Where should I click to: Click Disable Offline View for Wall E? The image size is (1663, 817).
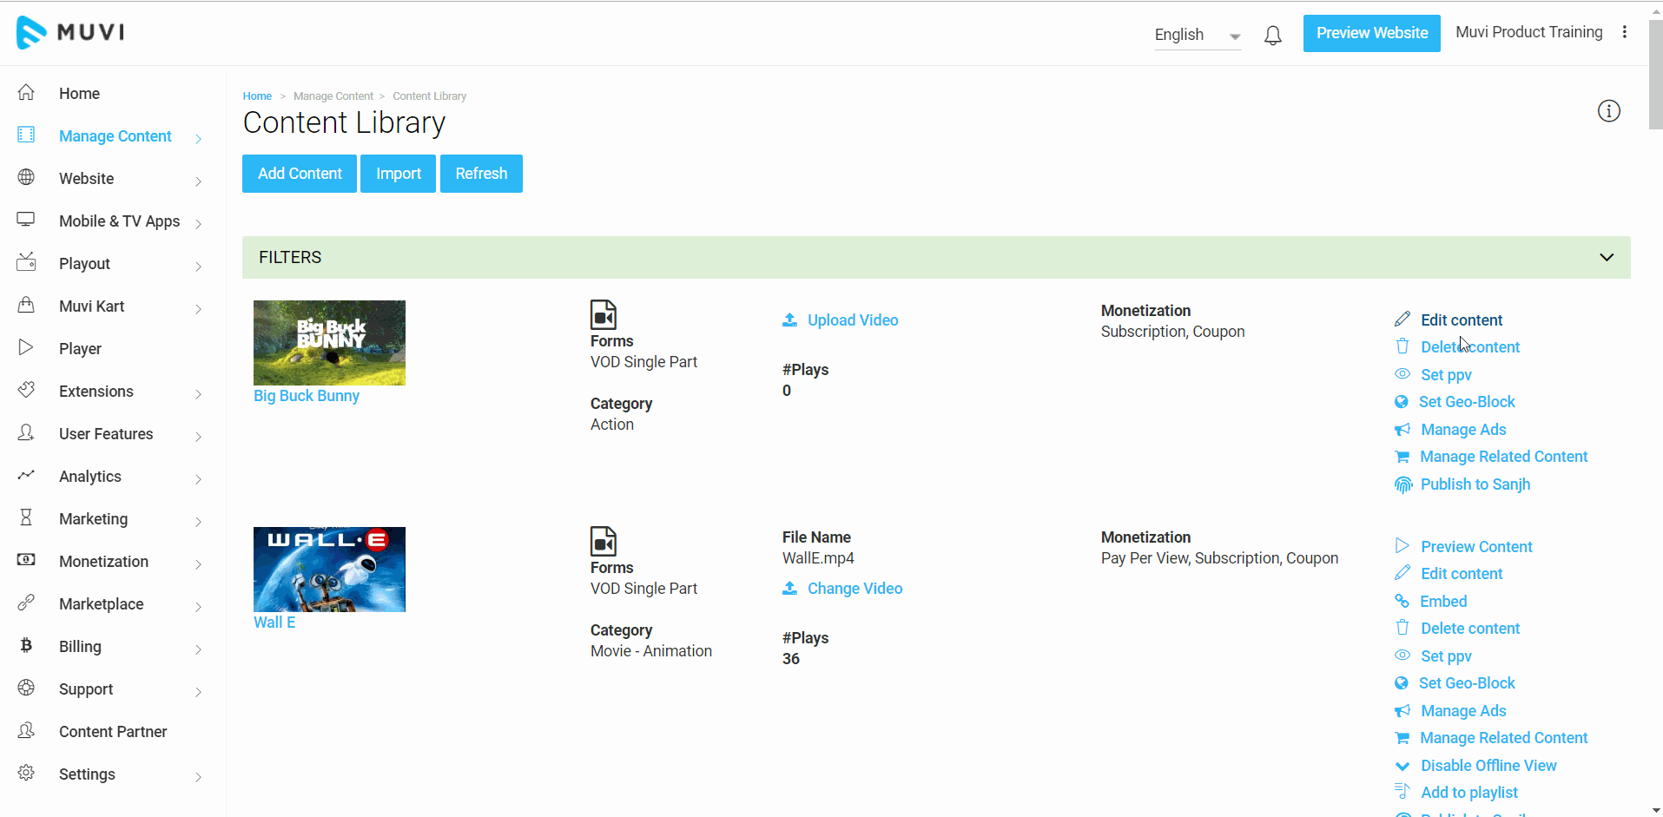(x=1488, y=766)
